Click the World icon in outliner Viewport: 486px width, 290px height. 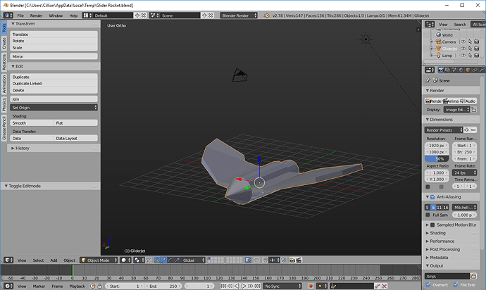437,34
